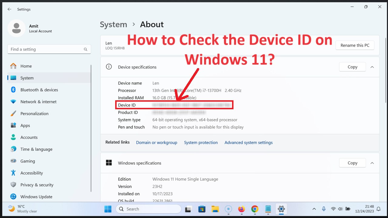Click the 64-bit operating system text
The image size is (388, 218).
[195, 120]
